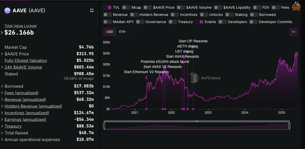Click the Market Cap label
This screenshot has width=305, height=149.
coord(16,47)
